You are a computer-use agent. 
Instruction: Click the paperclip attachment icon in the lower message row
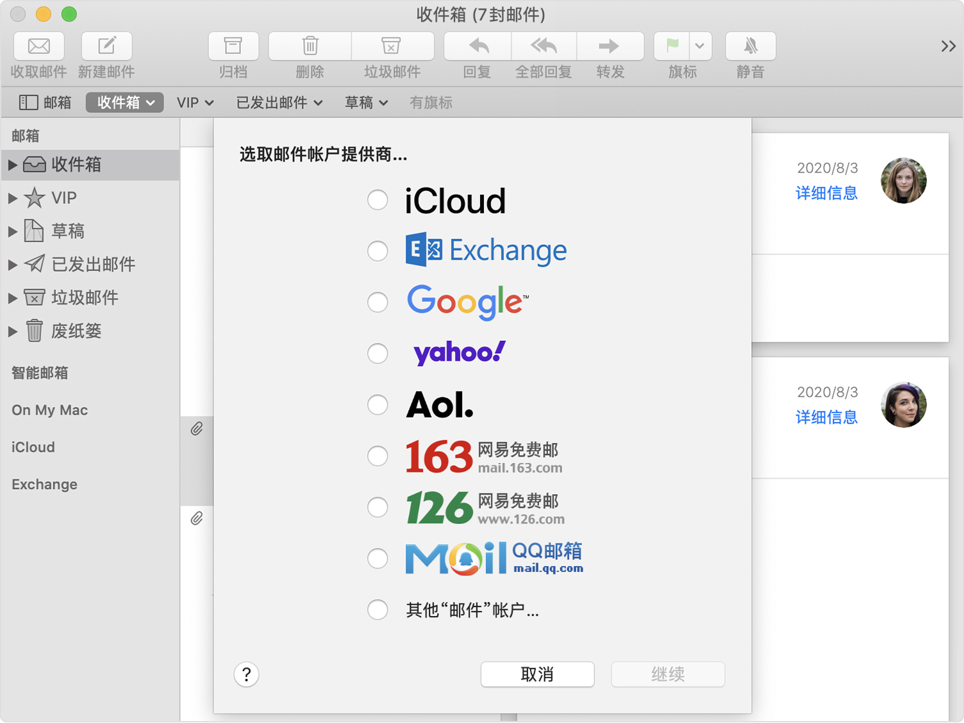[197, 518]
